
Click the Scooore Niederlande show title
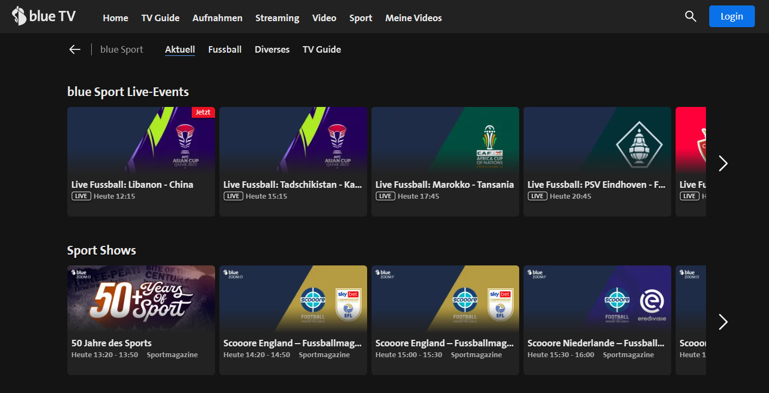(x=596, y=343)
